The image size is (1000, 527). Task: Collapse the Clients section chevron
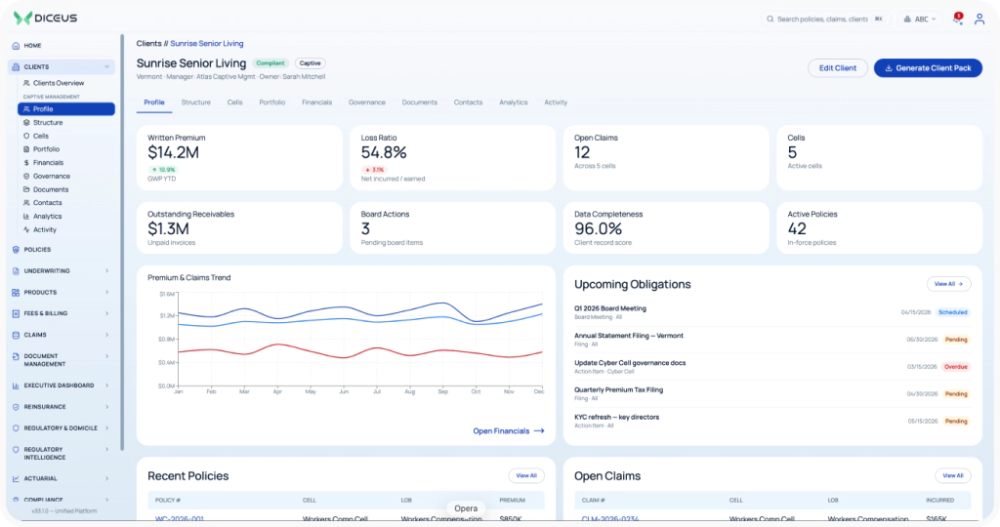(x=106, y=67)
